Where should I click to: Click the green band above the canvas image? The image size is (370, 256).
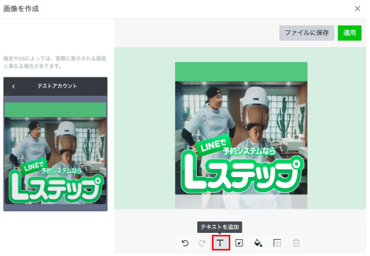(x=241, y=72)
